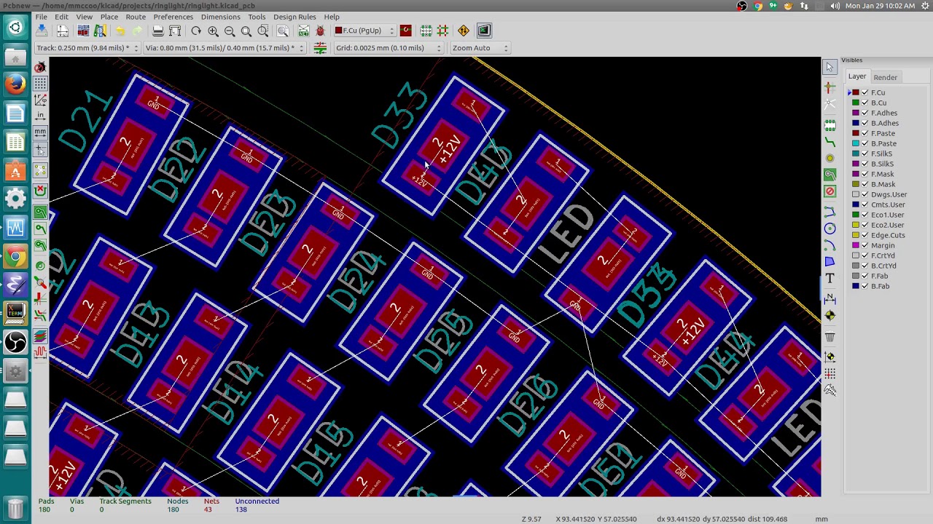The height and width of the screenshot is (524, 933).
Task: Click the plot icon
Action: click(x=175, y=31)
